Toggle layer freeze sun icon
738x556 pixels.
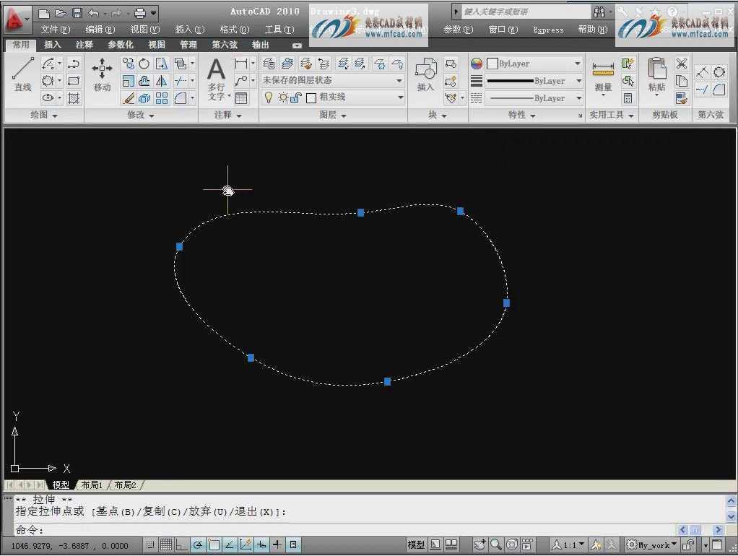pos(283,97)
